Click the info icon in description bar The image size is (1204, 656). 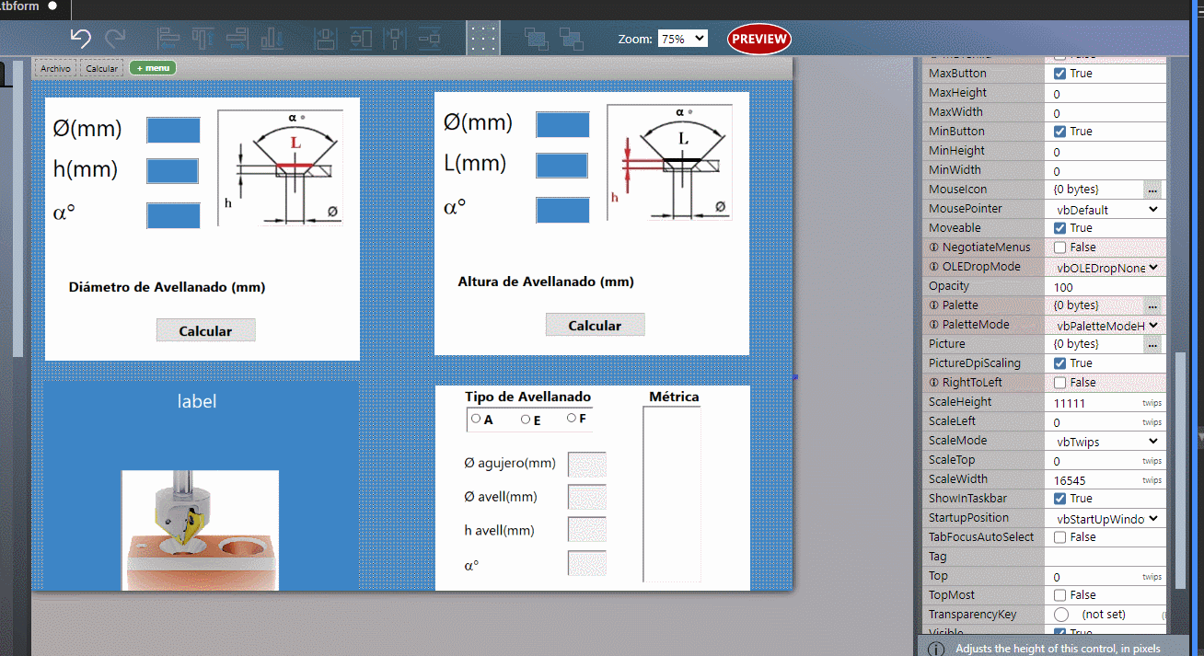pos(936,649)
